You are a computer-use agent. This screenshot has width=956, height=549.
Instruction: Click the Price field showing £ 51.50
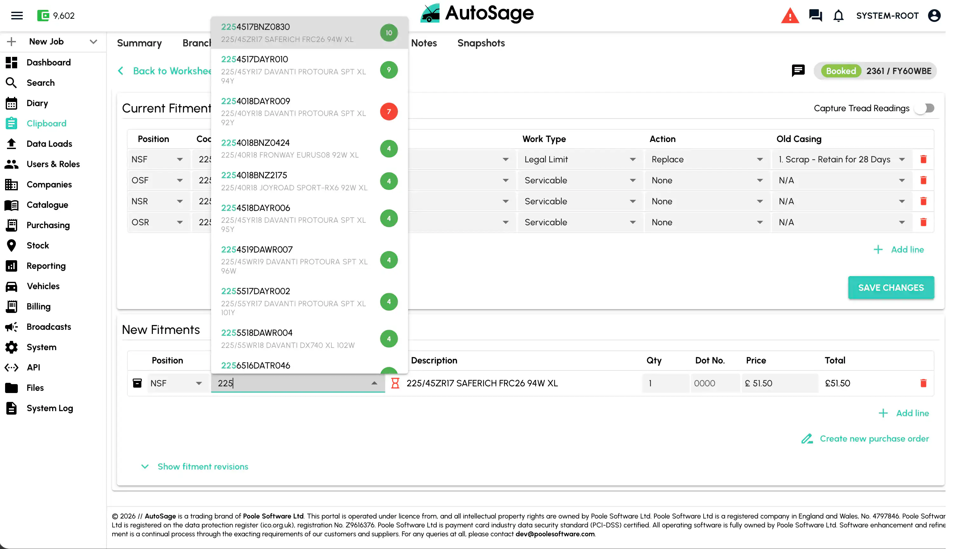780,383
